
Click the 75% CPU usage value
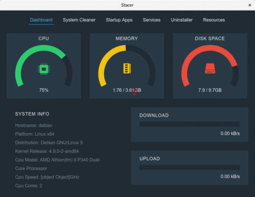tap(44, 90)
